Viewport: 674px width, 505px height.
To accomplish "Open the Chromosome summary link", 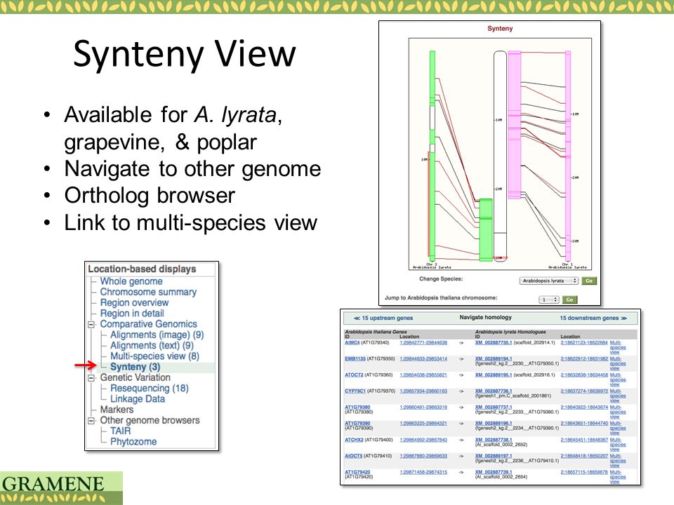I will [148, 292].
